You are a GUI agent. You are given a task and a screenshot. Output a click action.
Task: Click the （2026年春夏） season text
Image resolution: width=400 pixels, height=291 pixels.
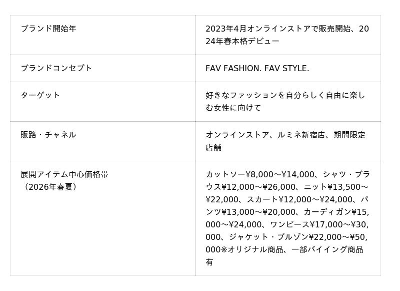pyautogui.click(x=49, y=187)
